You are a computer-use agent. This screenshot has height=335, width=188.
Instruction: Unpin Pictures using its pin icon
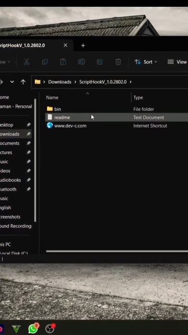coord(29,152)
